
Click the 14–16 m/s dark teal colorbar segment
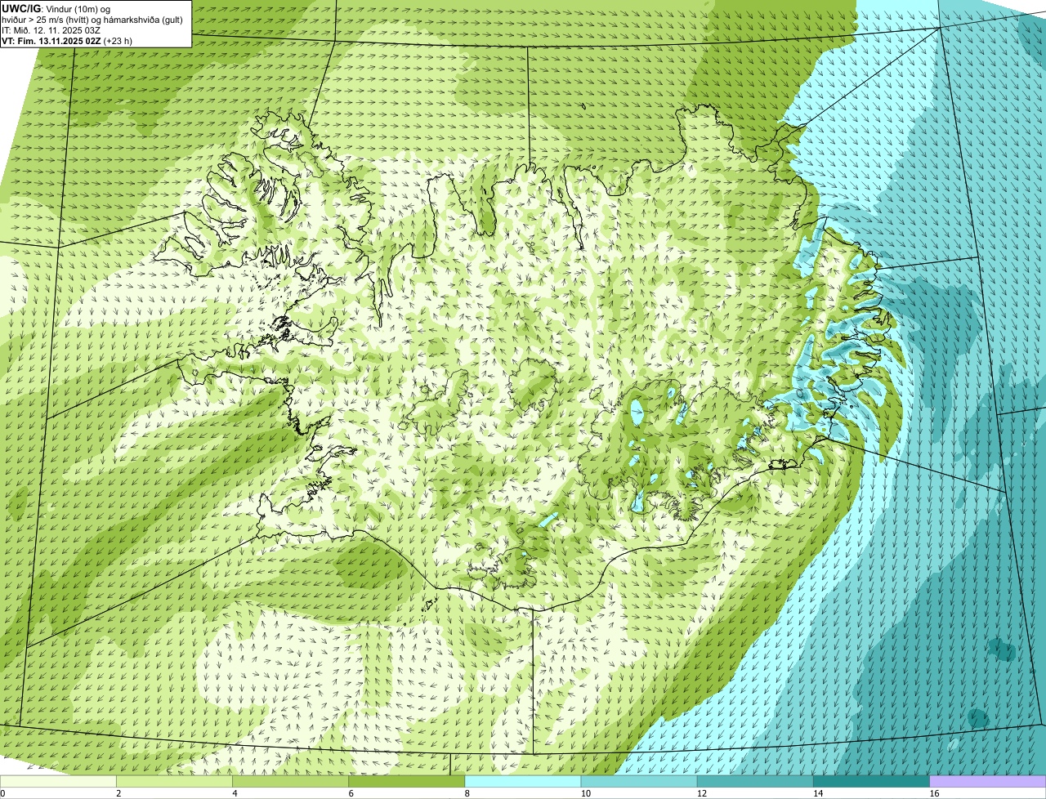(871, 782)
